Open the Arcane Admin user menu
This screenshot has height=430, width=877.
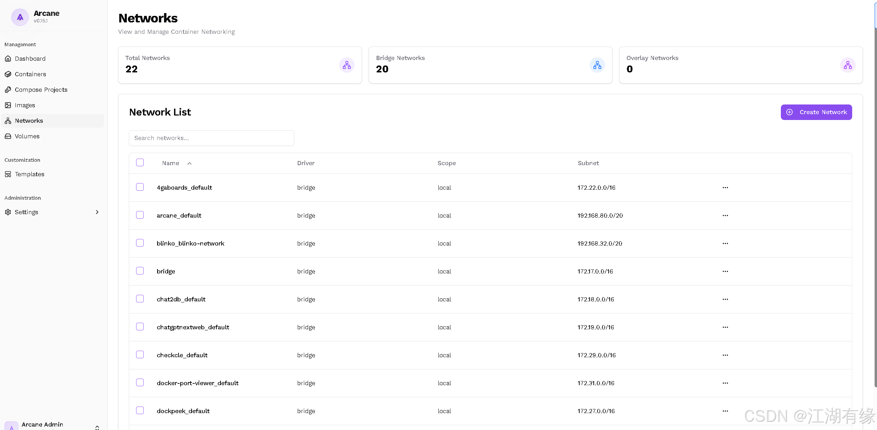point(52,425)
